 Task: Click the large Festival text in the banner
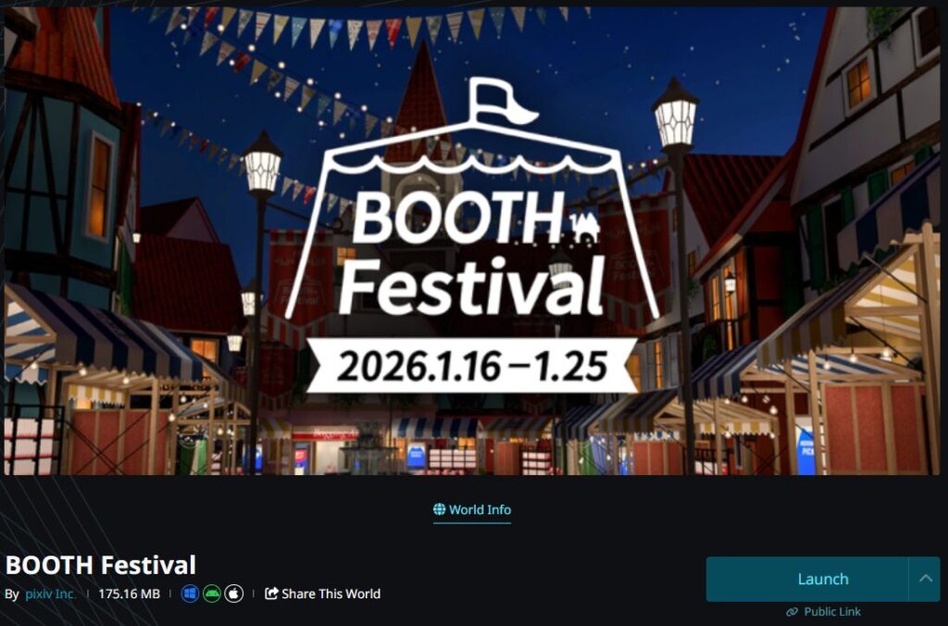[472, 287]
